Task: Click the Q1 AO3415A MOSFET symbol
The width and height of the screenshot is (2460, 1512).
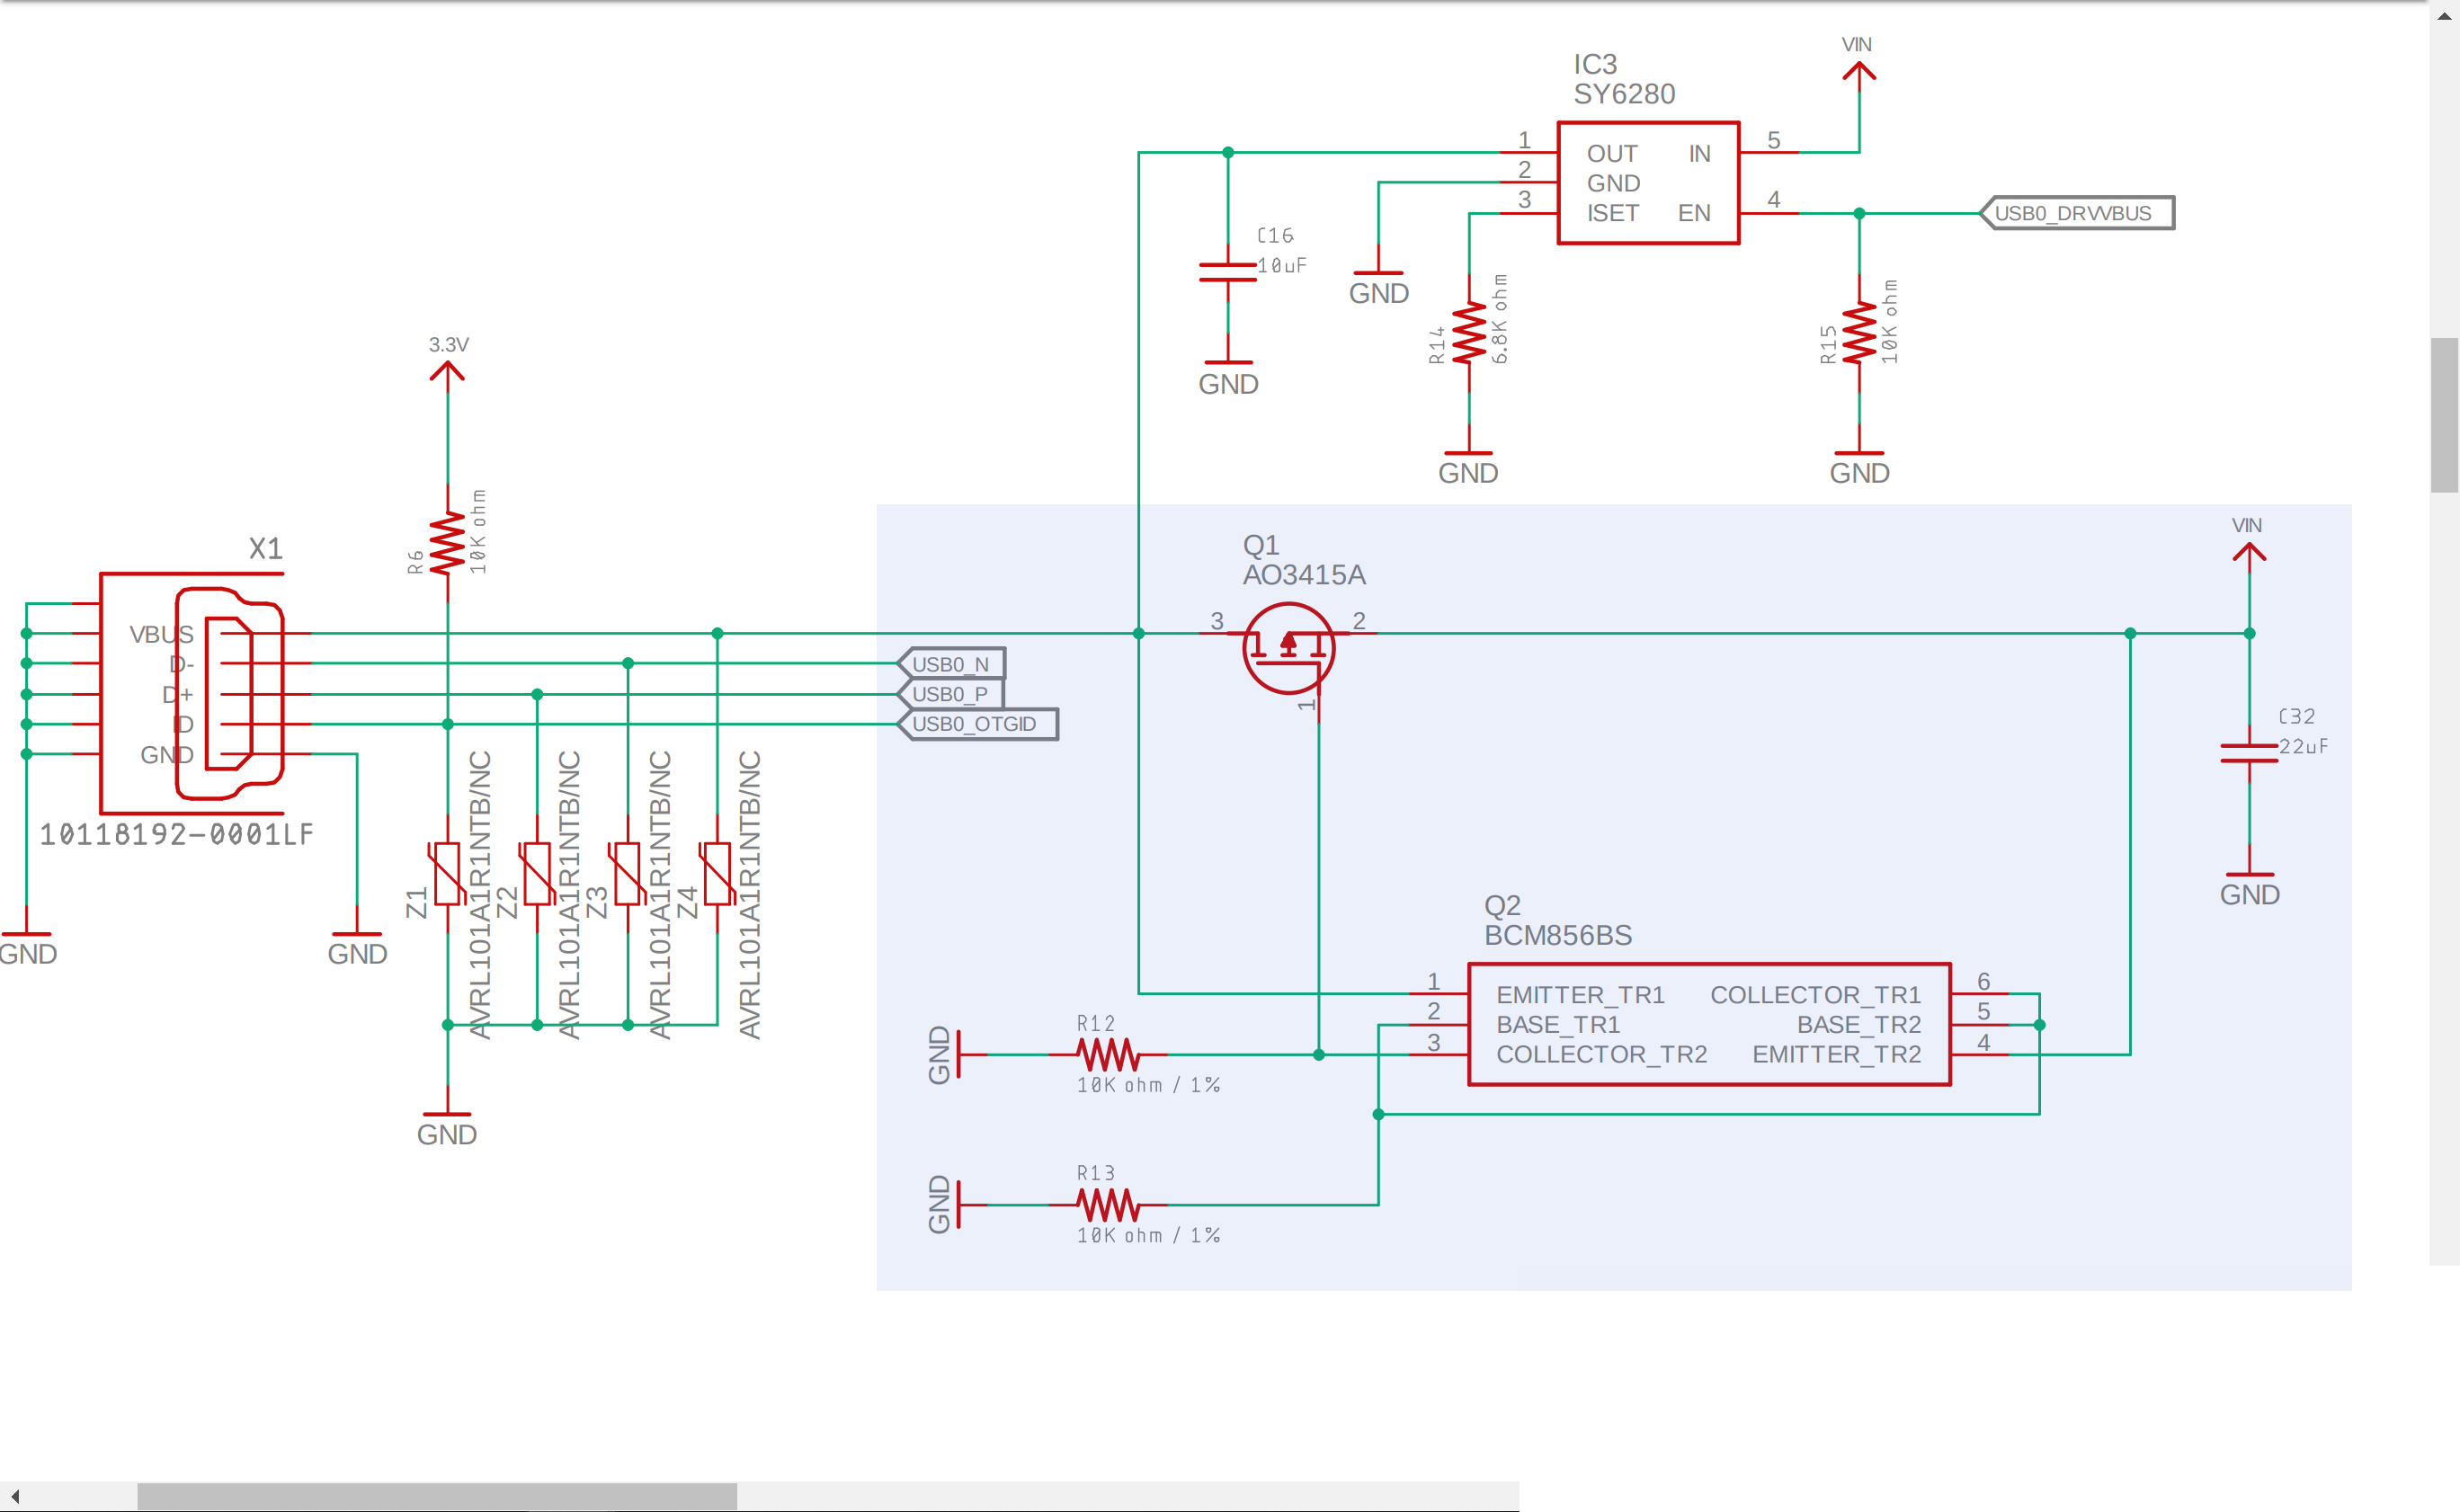Action: click(1288, 648)
